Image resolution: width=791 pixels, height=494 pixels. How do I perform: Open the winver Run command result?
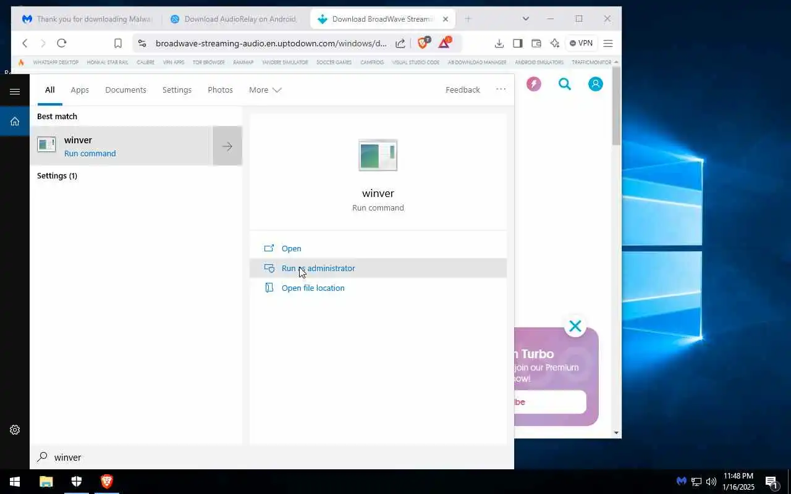click(x=121, y=146)
